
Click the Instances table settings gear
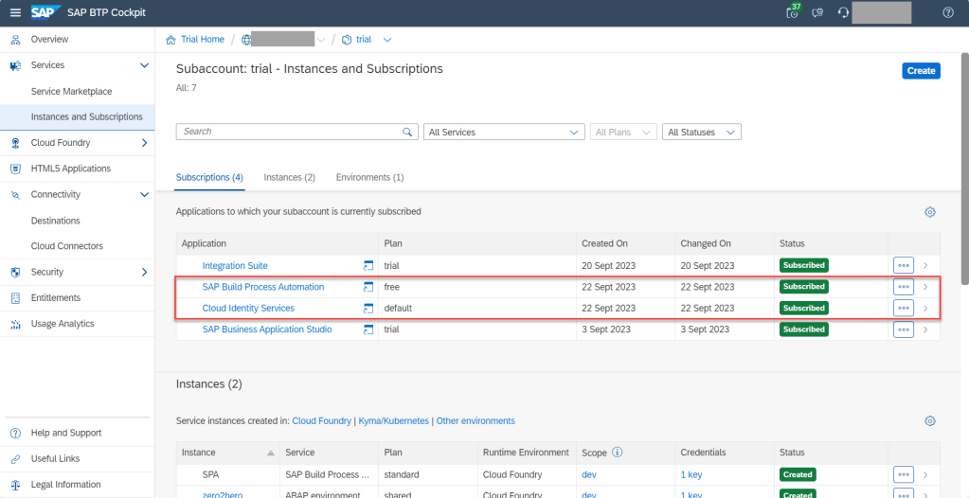click(x=929, y=421)
